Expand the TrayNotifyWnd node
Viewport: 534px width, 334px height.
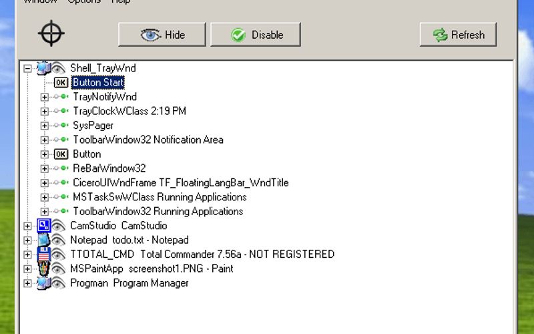tap(44, 97)
